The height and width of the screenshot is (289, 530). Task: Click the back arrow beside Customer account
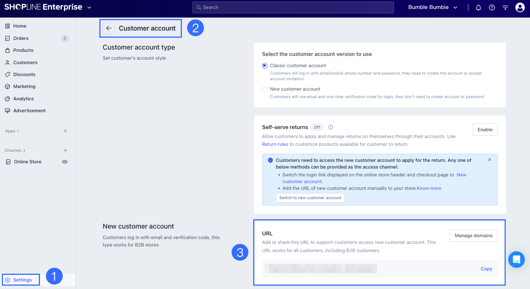click(109, 28)
